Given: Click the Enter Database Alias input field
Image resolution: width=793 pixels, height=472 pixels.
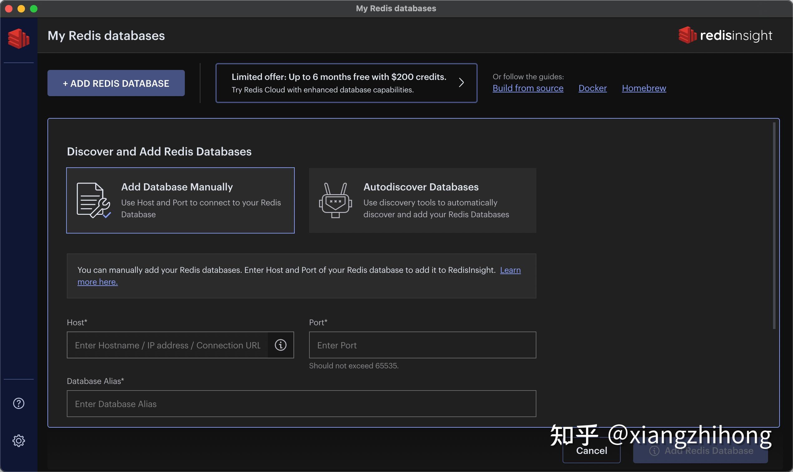Looking at the screenshot, I should [x=301, y=403].
